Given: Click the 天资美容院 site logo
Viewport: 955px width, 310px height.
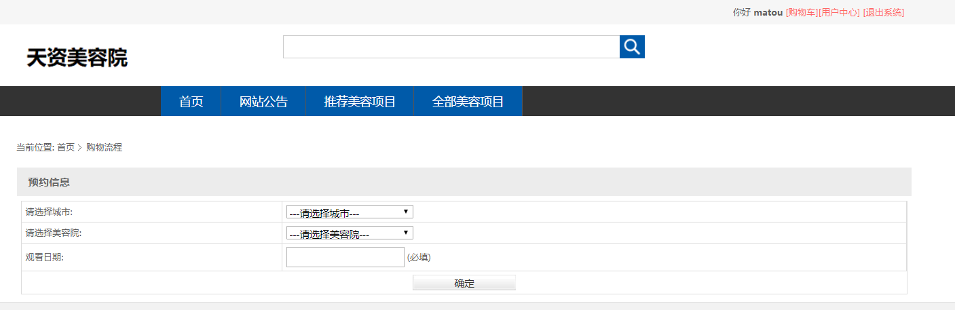Looking at the screenshot, I should point(77,58).
